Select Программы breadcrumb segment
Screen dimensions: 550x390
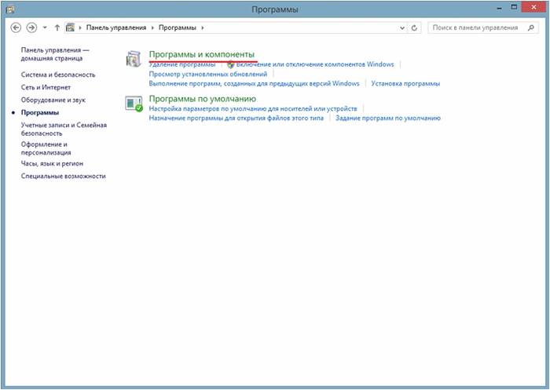[177, 27]
